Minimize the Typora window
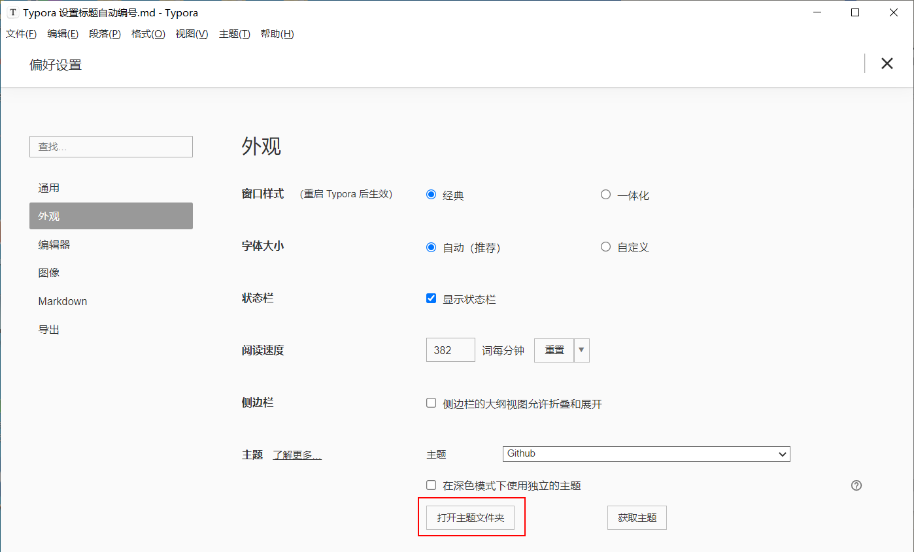The image size is (914, 552). pyautogui.click(x=817, y=12)
